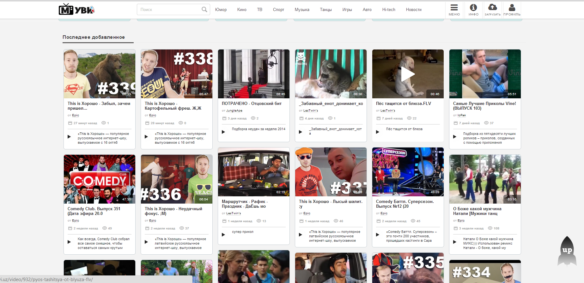This screenshot has height=283, width=584.
Task: Click play arrow beside 'Подборка неудач за неделю'
Action: pos(223,132)
